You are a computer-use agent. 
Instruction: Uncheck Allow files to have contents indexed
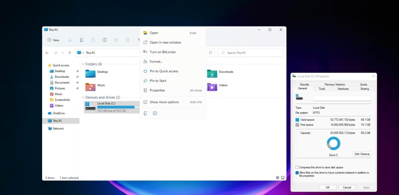pos(297,173)
